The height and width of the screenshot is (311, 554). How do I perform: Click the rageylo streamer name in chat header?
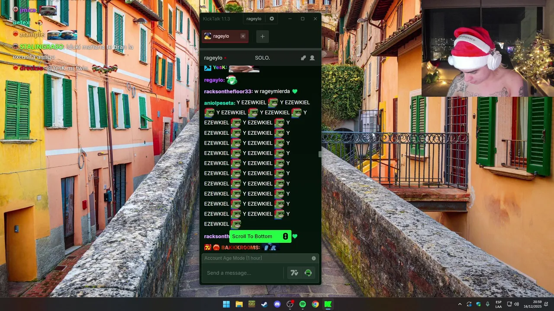click(213, 58)
